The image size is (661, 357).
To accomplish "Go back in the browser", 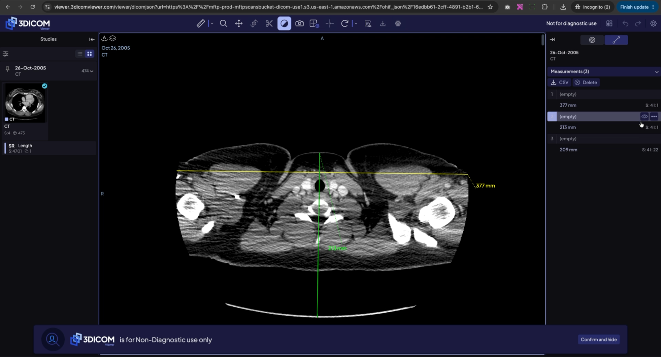I will tap(8, 7).
